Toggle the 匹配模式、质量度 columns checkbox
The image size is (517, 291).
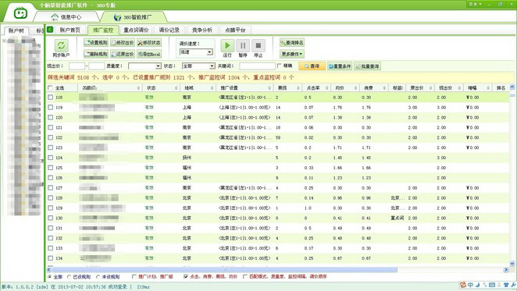click(x=245, y=276)
